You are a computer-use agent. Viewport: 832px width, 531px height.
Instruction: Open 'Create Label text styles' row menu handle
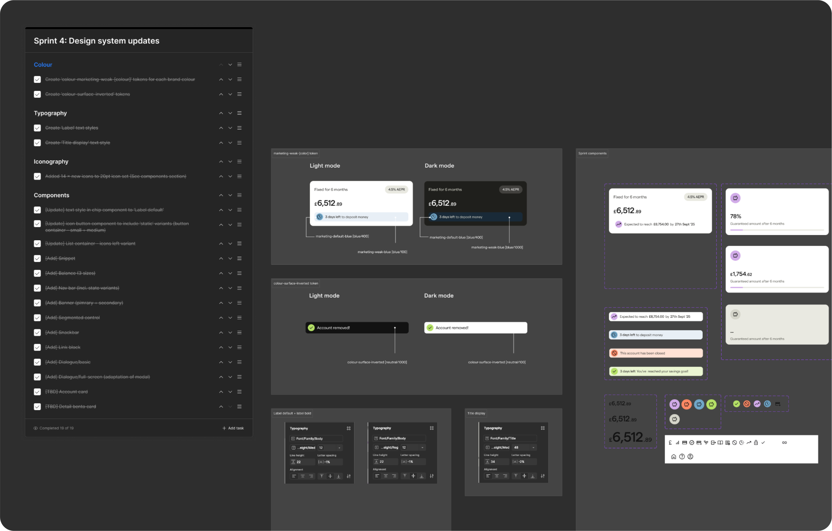239,128
